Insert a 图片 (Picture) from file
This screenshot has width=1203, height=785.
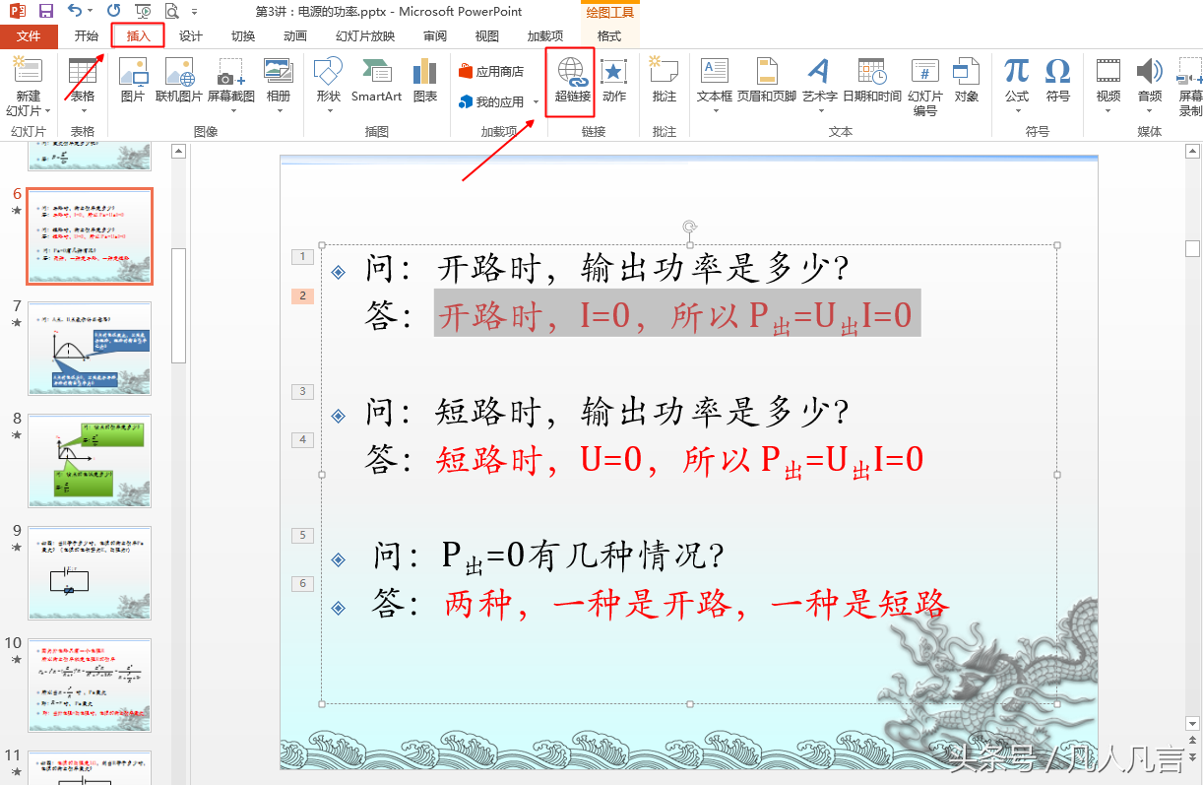(132, 81)
